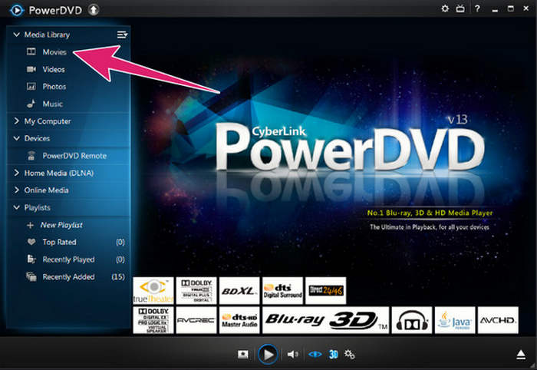
Task: Click the eject disc icon
Action: [521, 355]
